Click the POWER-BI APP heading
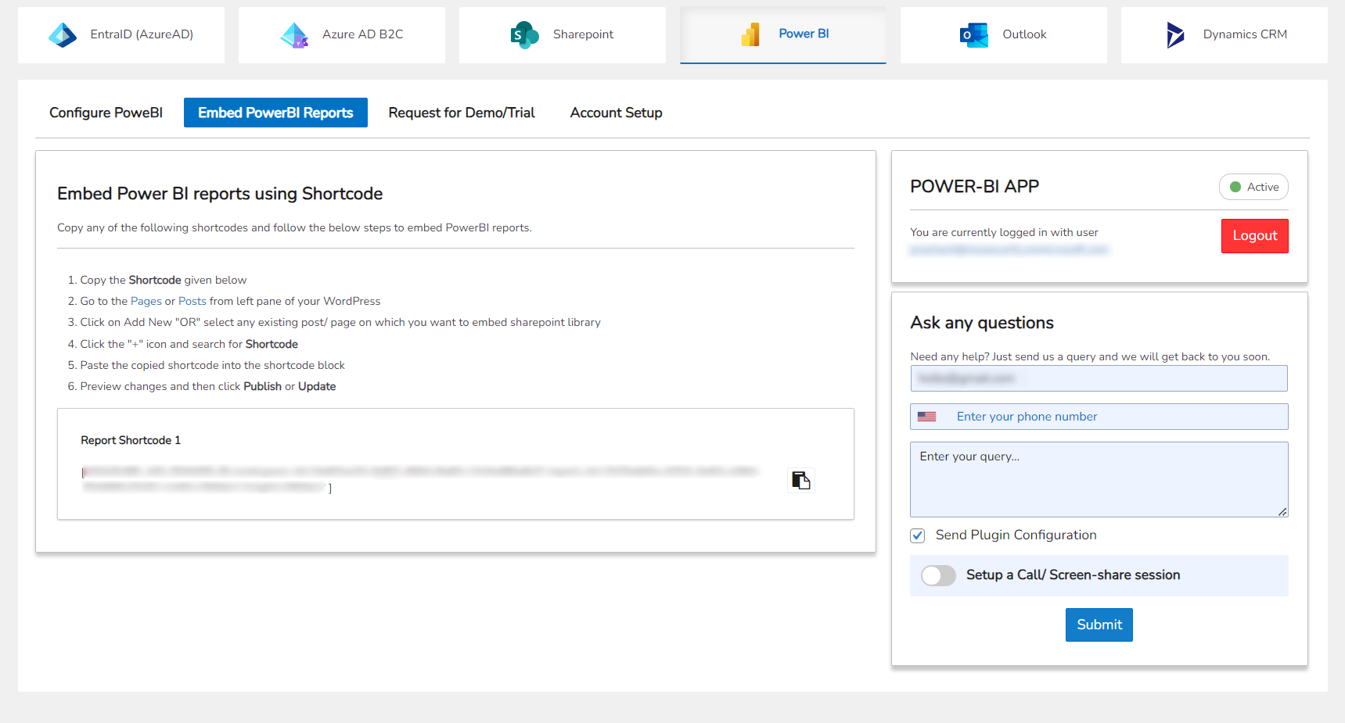 click(x=974, y=186)
